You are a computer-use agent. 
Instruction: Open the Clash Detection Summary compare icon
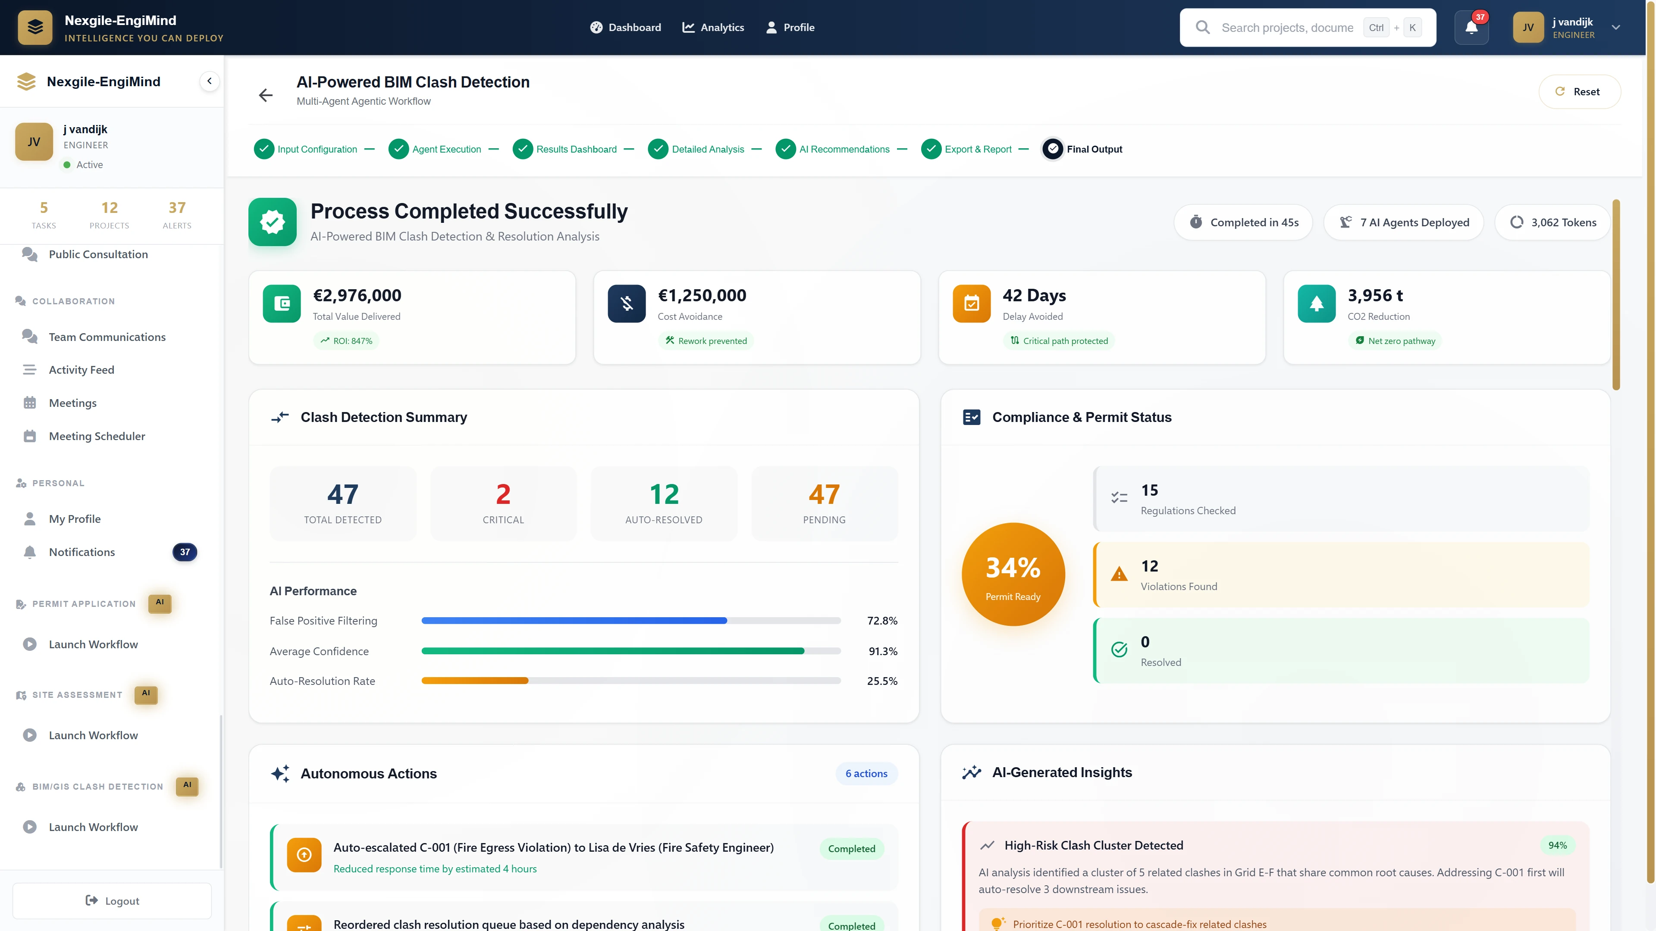(279, 417)
